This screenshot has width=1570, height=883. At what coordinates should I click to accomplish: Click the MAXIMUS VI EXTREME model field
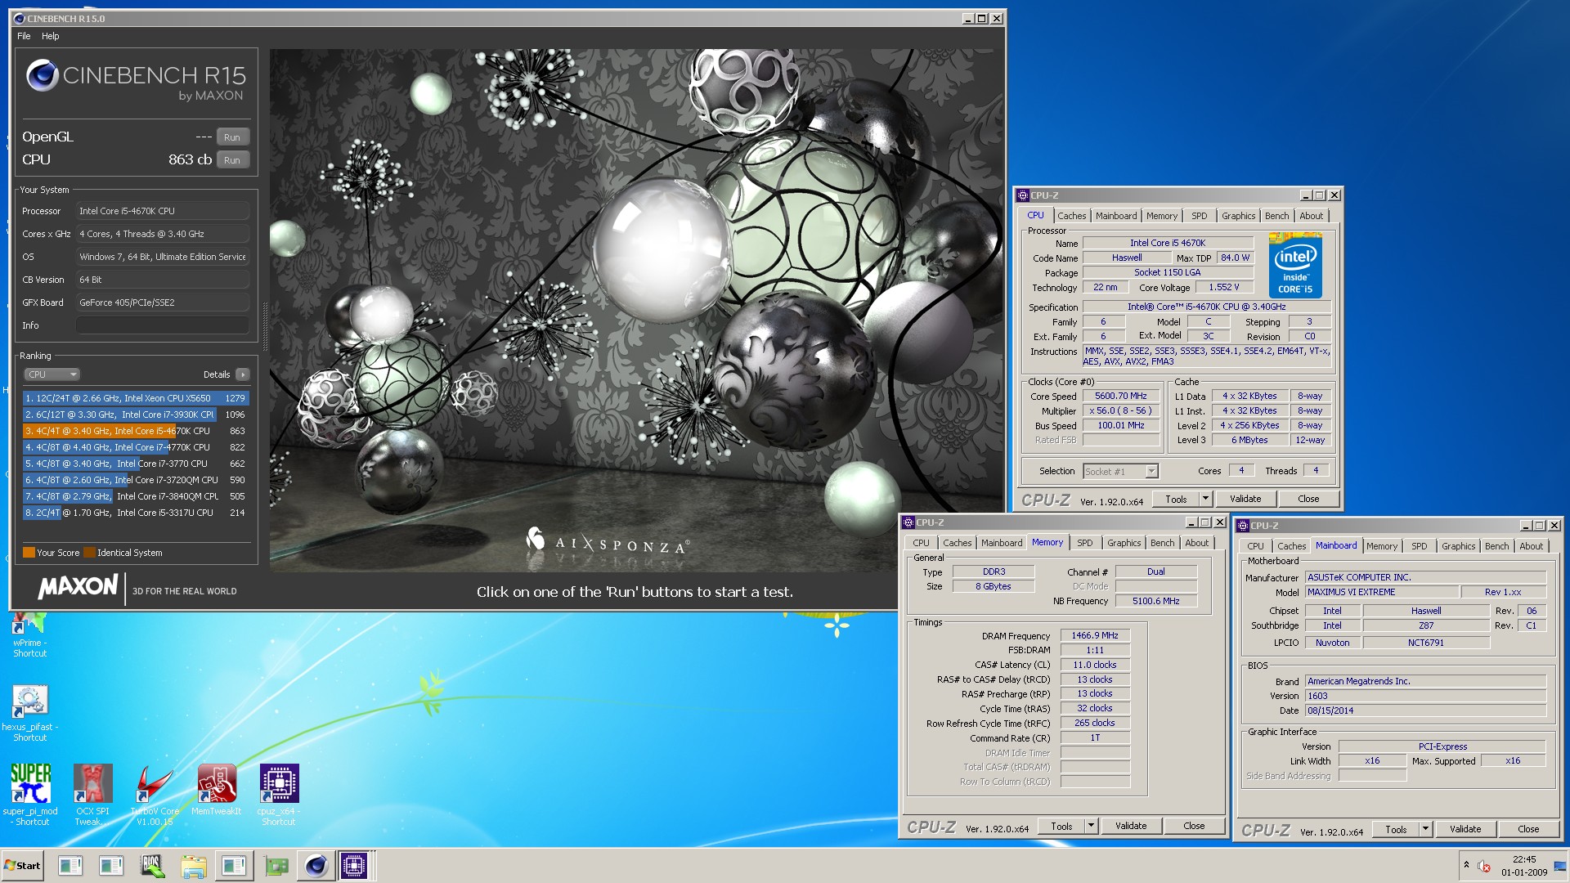[1382, 592]
